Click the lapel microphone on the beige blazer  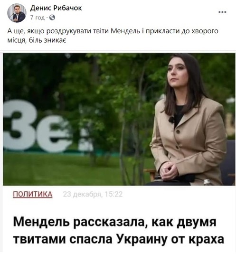coord(171,120)
